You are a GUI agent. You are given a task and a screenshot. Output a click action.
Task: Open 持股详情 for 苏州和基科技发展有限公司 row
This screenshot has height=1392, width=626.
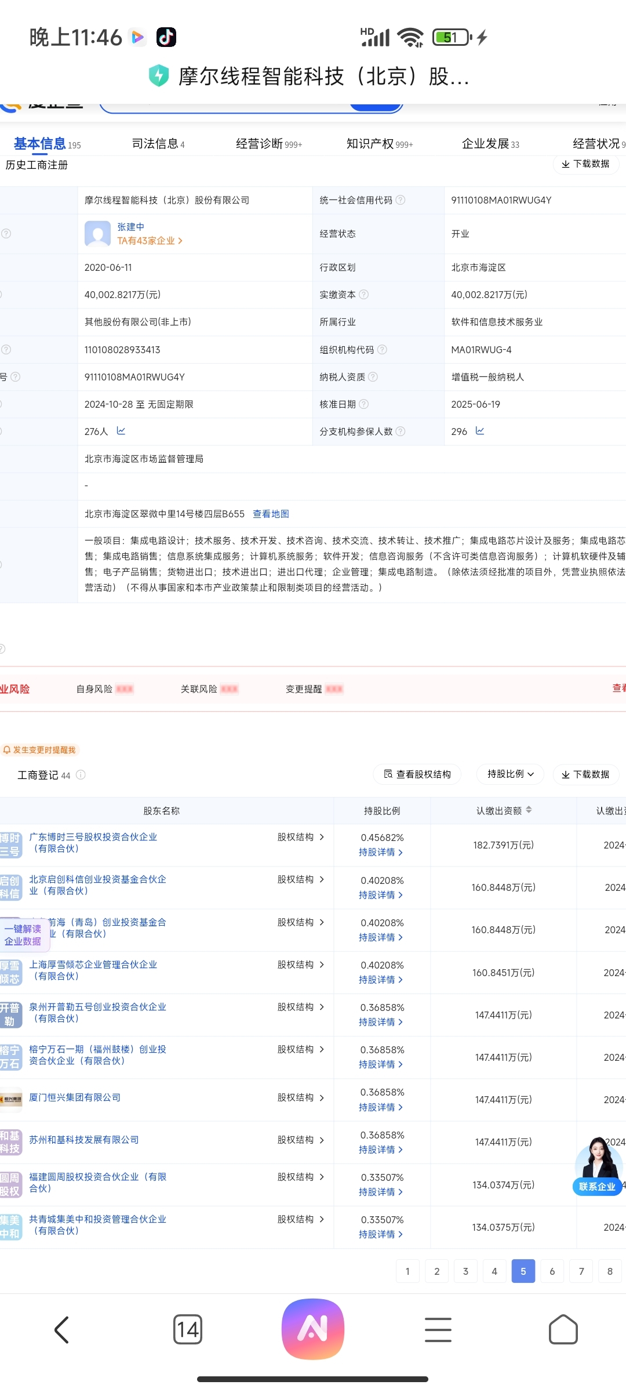tap(381, 1150)
